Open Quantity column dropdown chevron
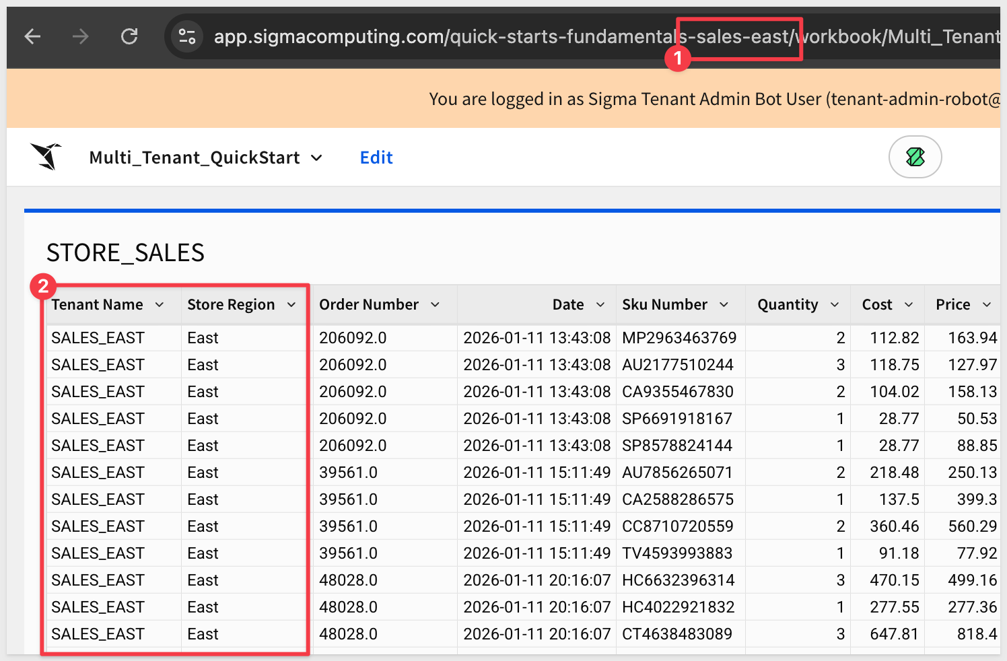1007x661 pixels. tap(835, 305)
